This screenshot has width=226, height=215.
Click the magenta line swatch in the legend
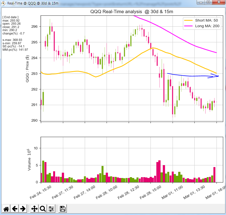189,26
